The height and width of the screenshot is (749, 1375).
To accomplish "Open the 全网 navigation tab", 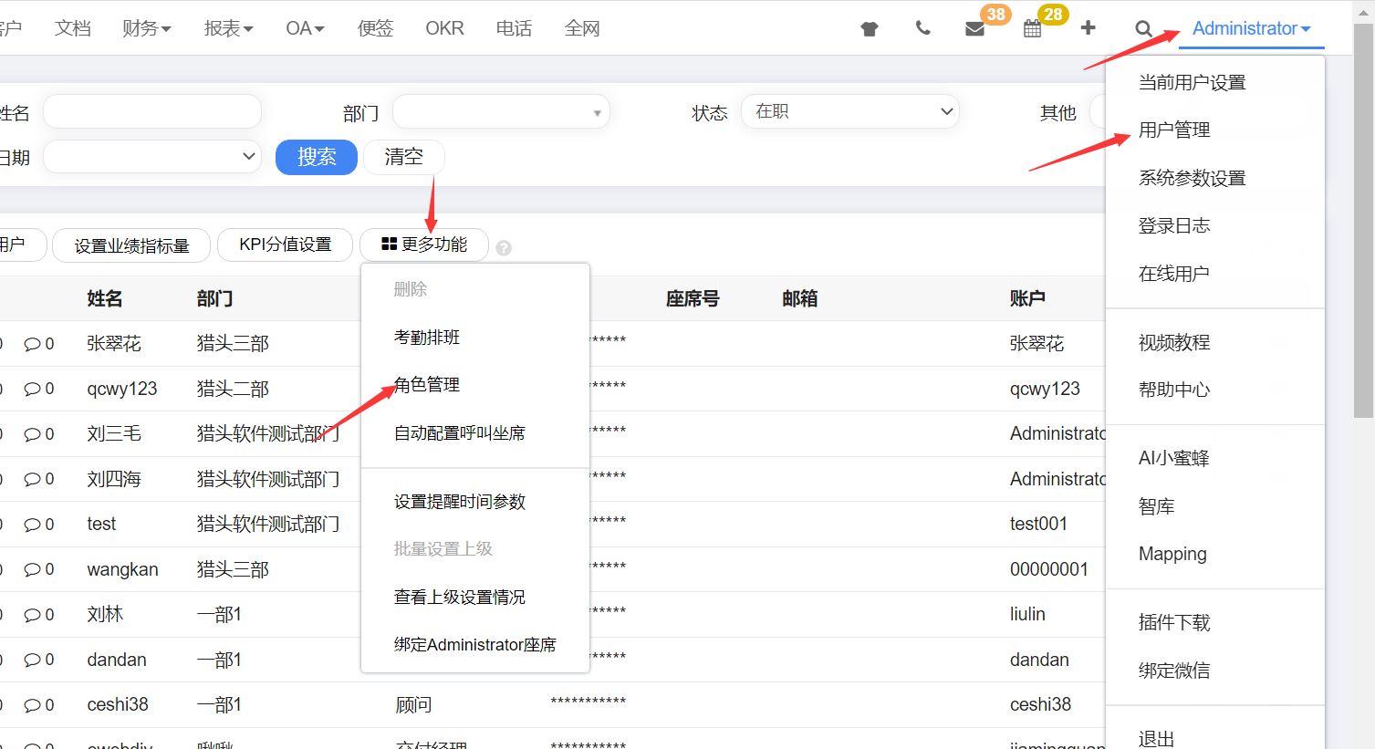I will click(x=582, y=28).
